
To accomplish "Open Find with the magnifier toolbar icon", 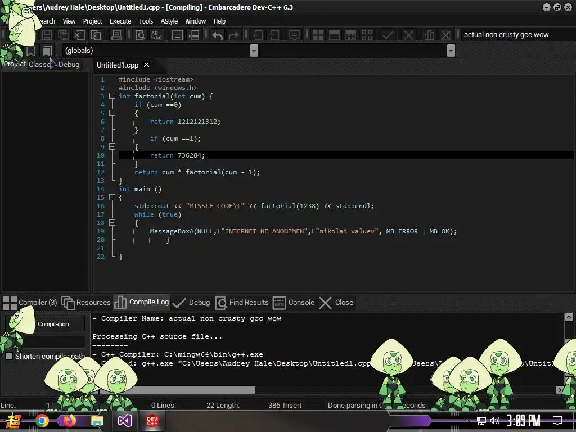I will pos(140,35).
